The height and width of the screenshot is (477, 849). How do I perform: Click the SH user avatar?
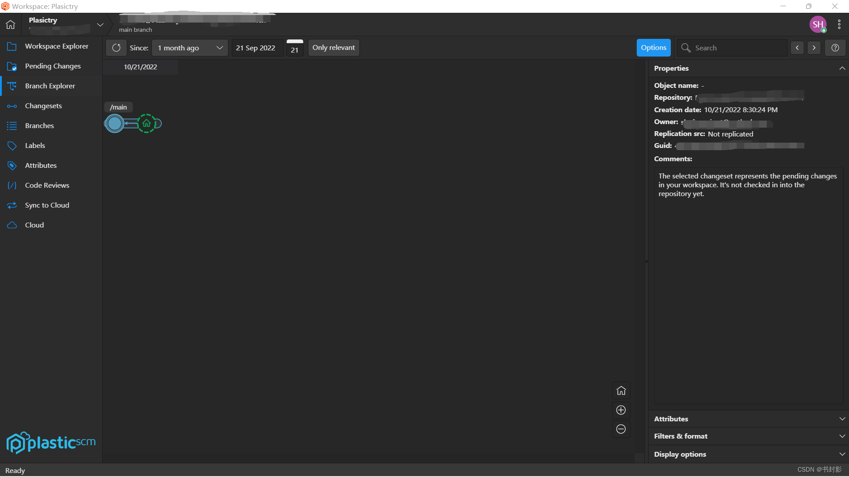click(x=818, y=25)
